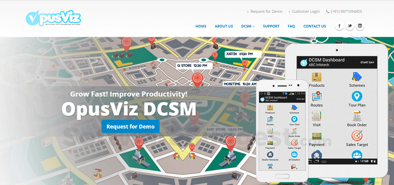Viewport: 394px width, 185px height.
Task: Open the Customer Login link
Action: pyautogui.click(x=305, y=11)
